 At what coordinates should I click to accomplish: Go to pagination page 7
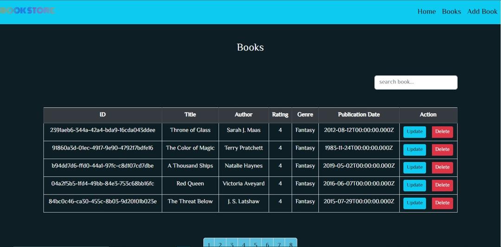(279, 243)
